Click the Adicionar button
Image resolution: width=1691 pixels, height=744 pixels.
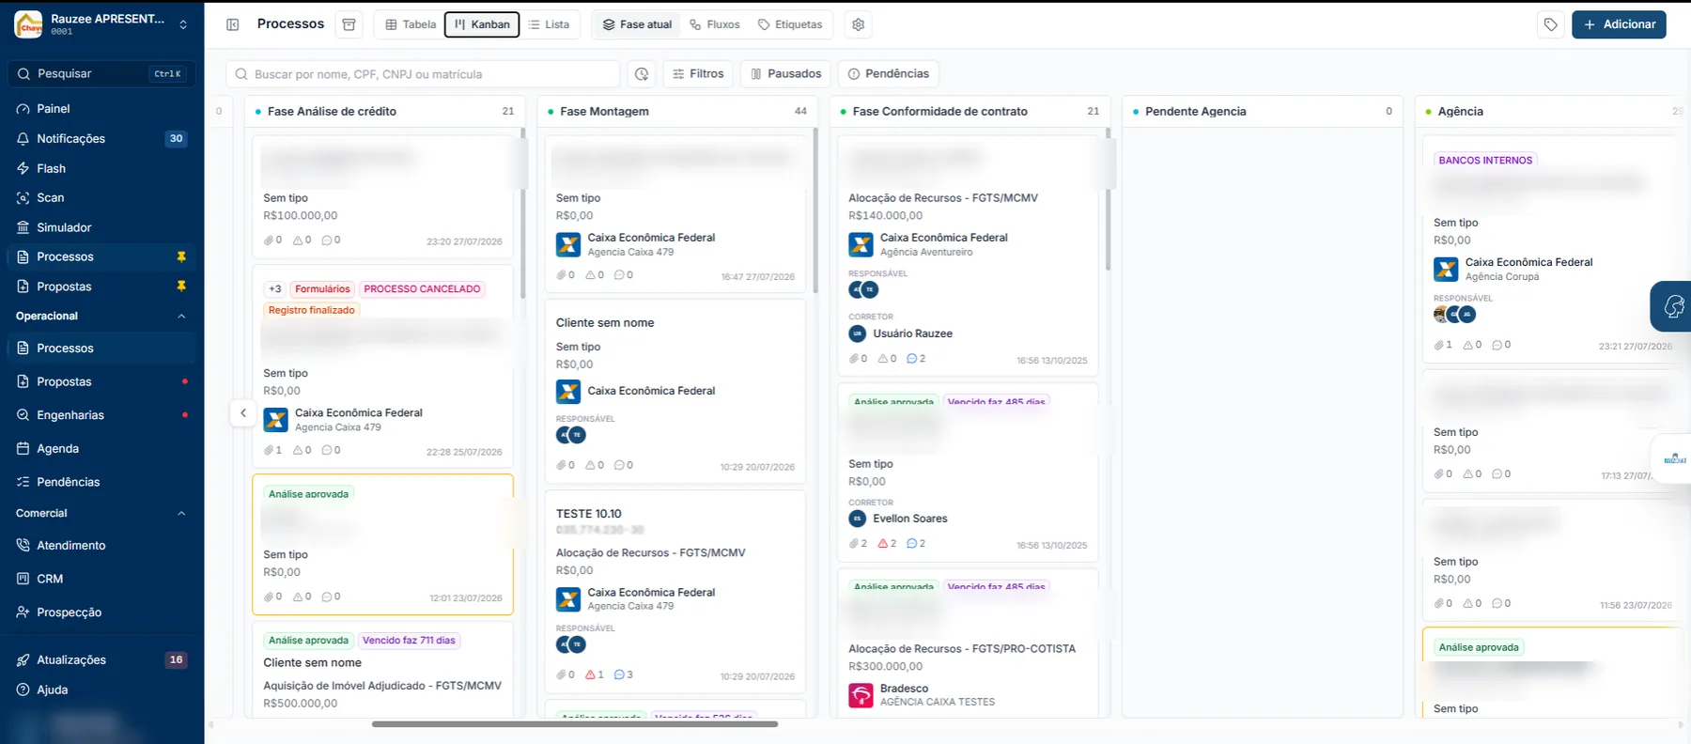click(x=1619, y=24)
